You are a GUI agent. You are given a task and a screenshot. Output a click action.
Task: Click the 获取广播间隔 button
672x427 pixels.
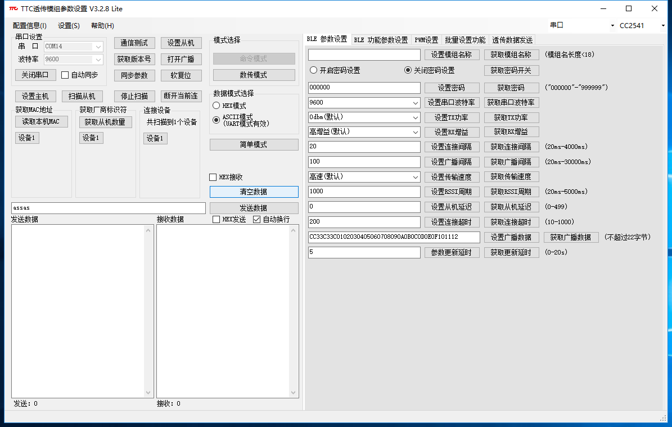click(x=512, y=162)
